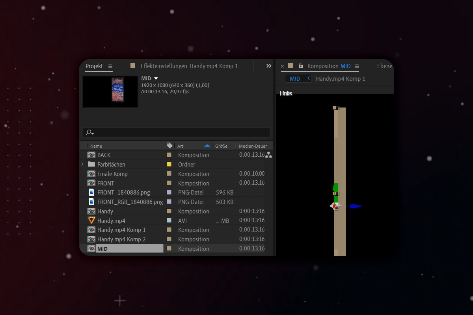Click the composition icon beside FRONT
The image size is (473, 315).
coord(91,183)
